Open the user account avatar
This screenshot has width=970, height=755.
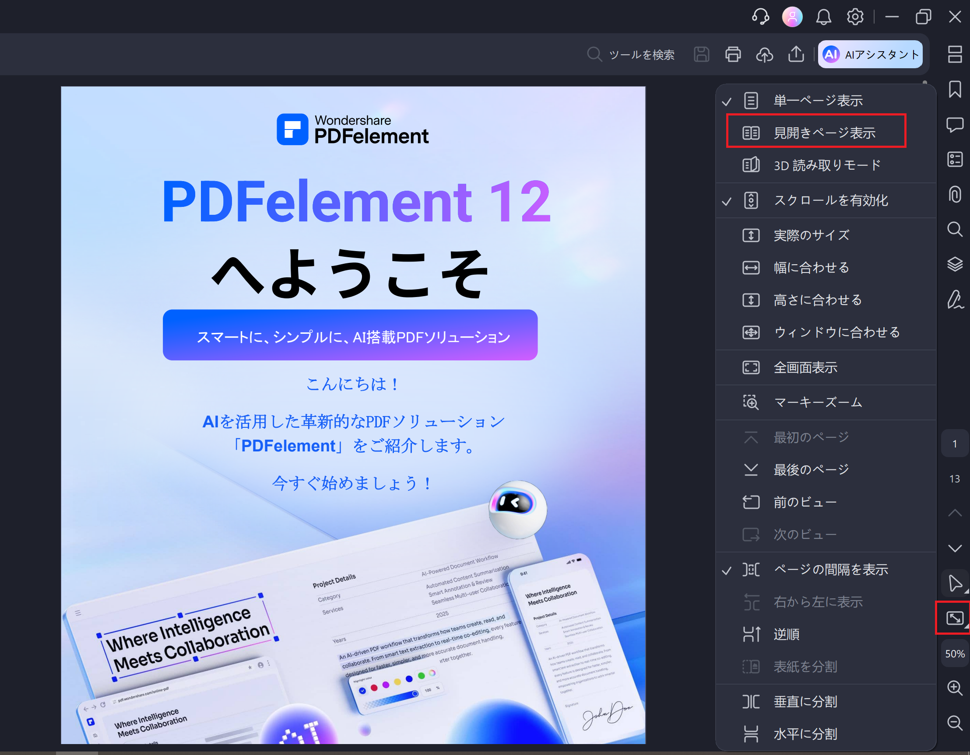pyautogui.click(x=792, y=17)
